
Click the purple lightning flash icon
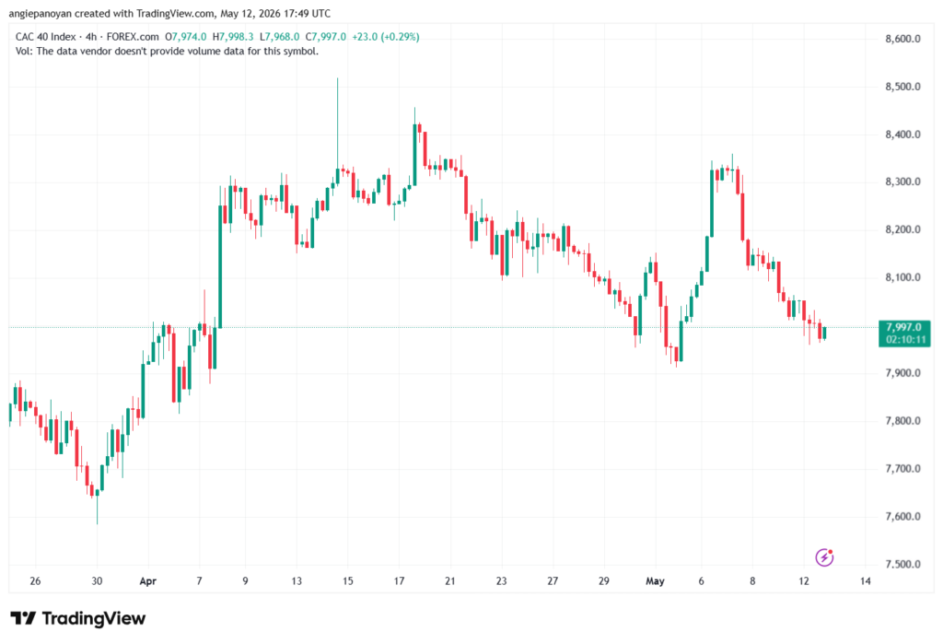tap(824, 557)
